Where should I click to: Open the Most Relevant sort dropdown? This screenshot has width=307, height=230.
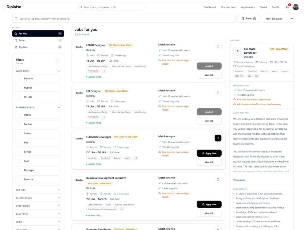coord(278,19)
